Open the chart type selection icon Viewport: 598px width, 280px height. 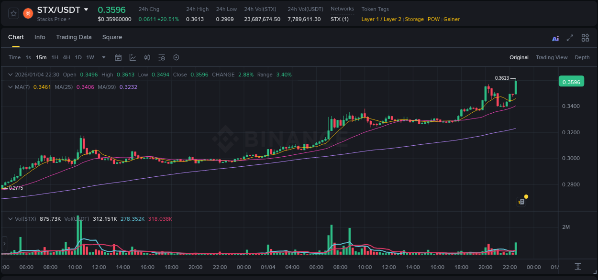point(133,57)
